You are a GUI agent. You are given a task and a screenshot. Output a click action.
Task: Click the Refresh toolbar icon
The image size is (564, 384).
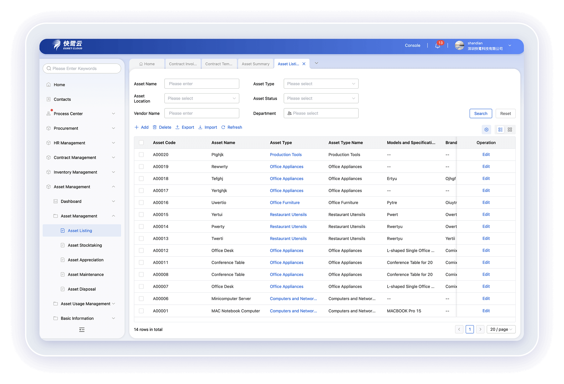(223, 127)
